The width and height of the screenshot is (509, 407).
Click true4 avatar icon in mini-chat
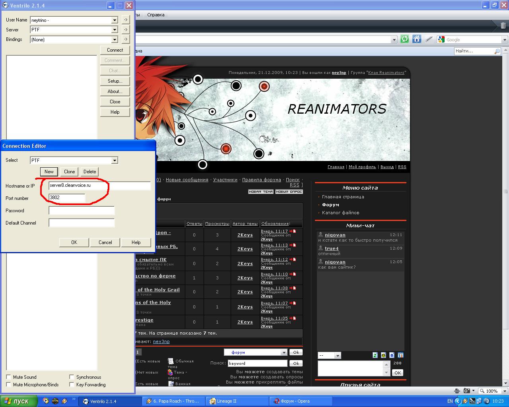pyautogui.click(x=321, y=248)
